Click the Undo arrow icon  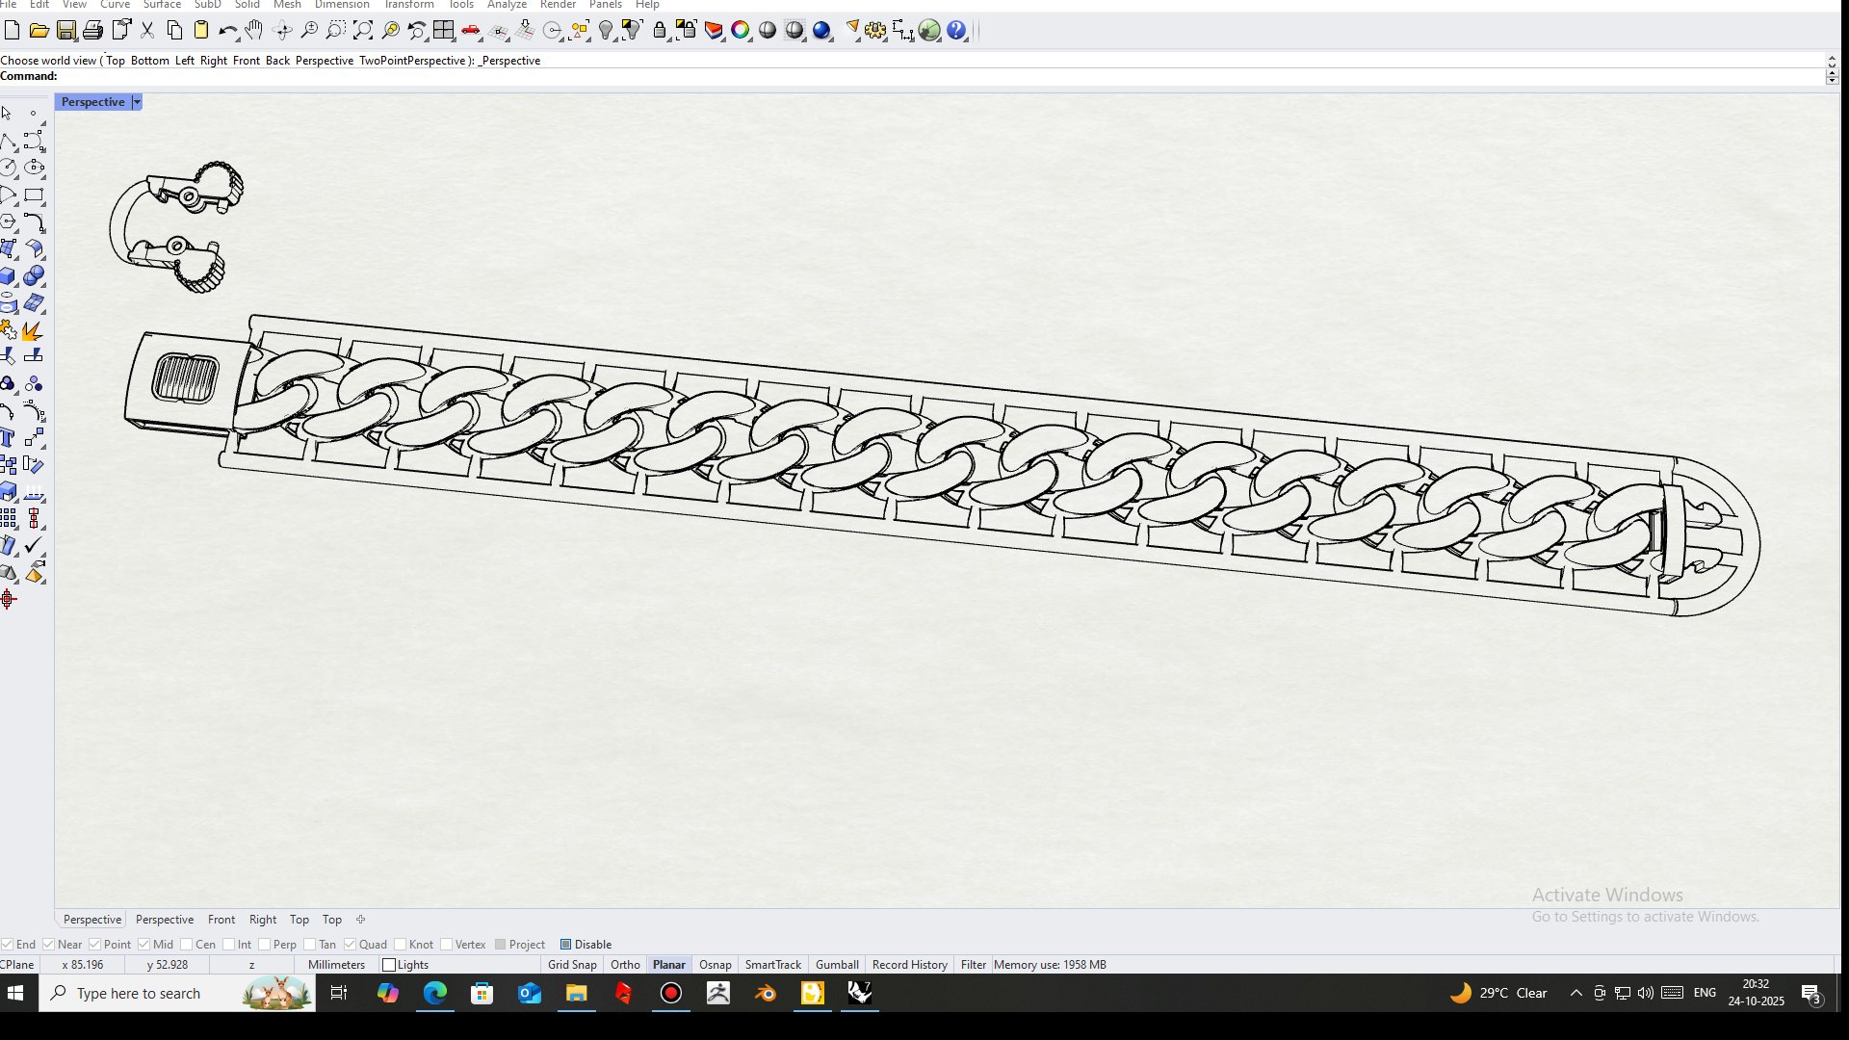coord(227,31)
